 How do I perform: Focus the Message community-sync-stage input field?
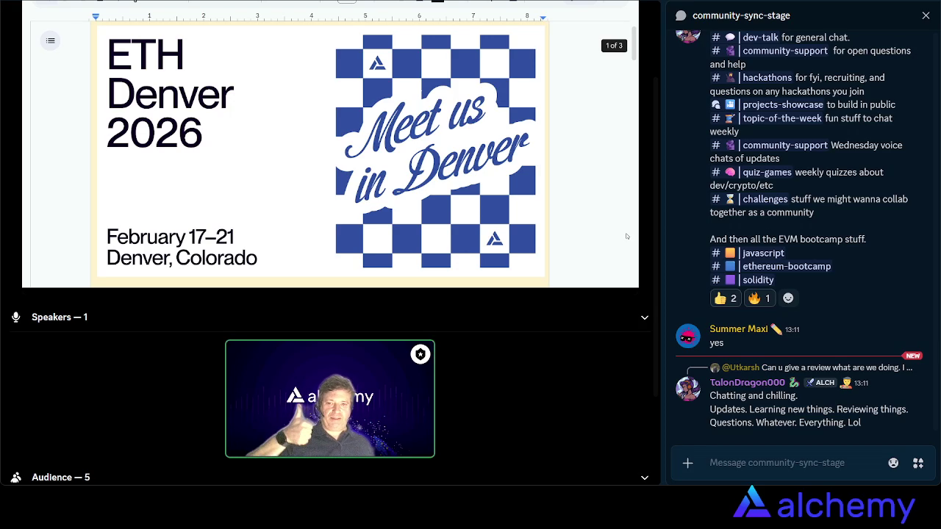click(790, 463)
